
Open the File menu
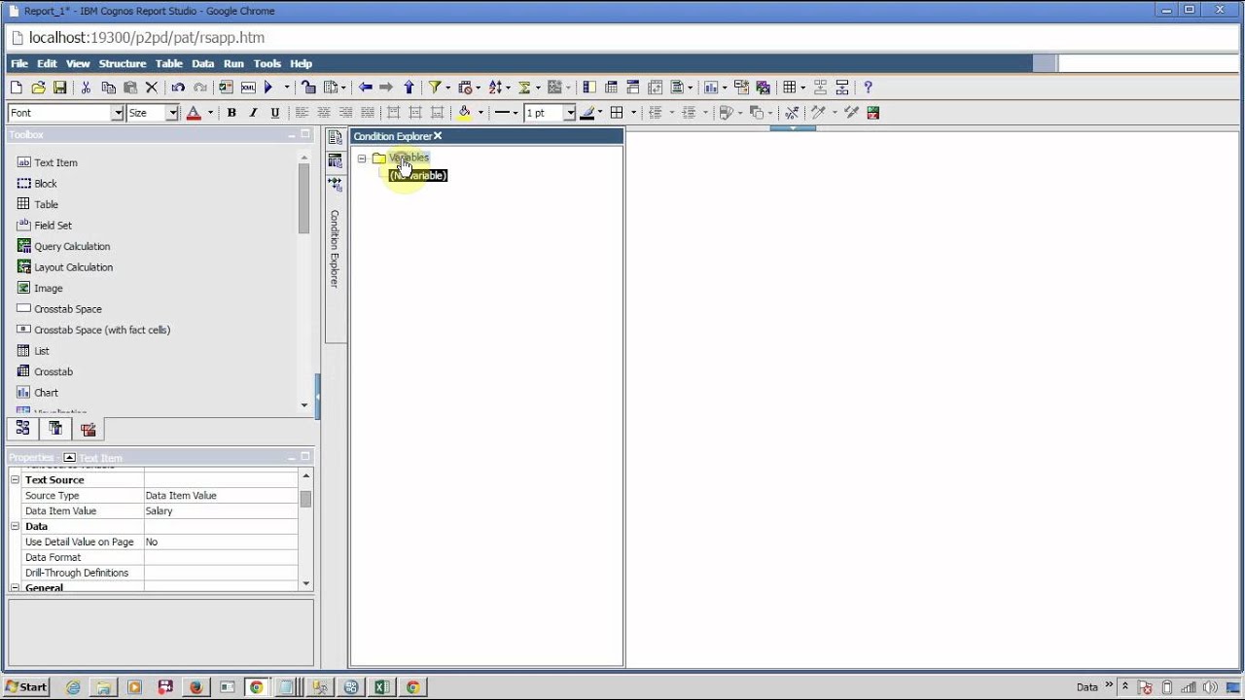[x=19, y=63]
